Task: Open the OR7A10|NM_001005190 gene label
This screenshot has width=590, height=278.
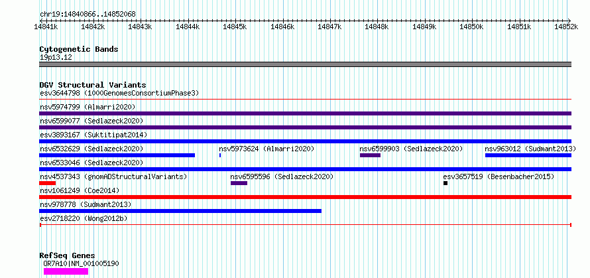Action: (x=82, y=263)
